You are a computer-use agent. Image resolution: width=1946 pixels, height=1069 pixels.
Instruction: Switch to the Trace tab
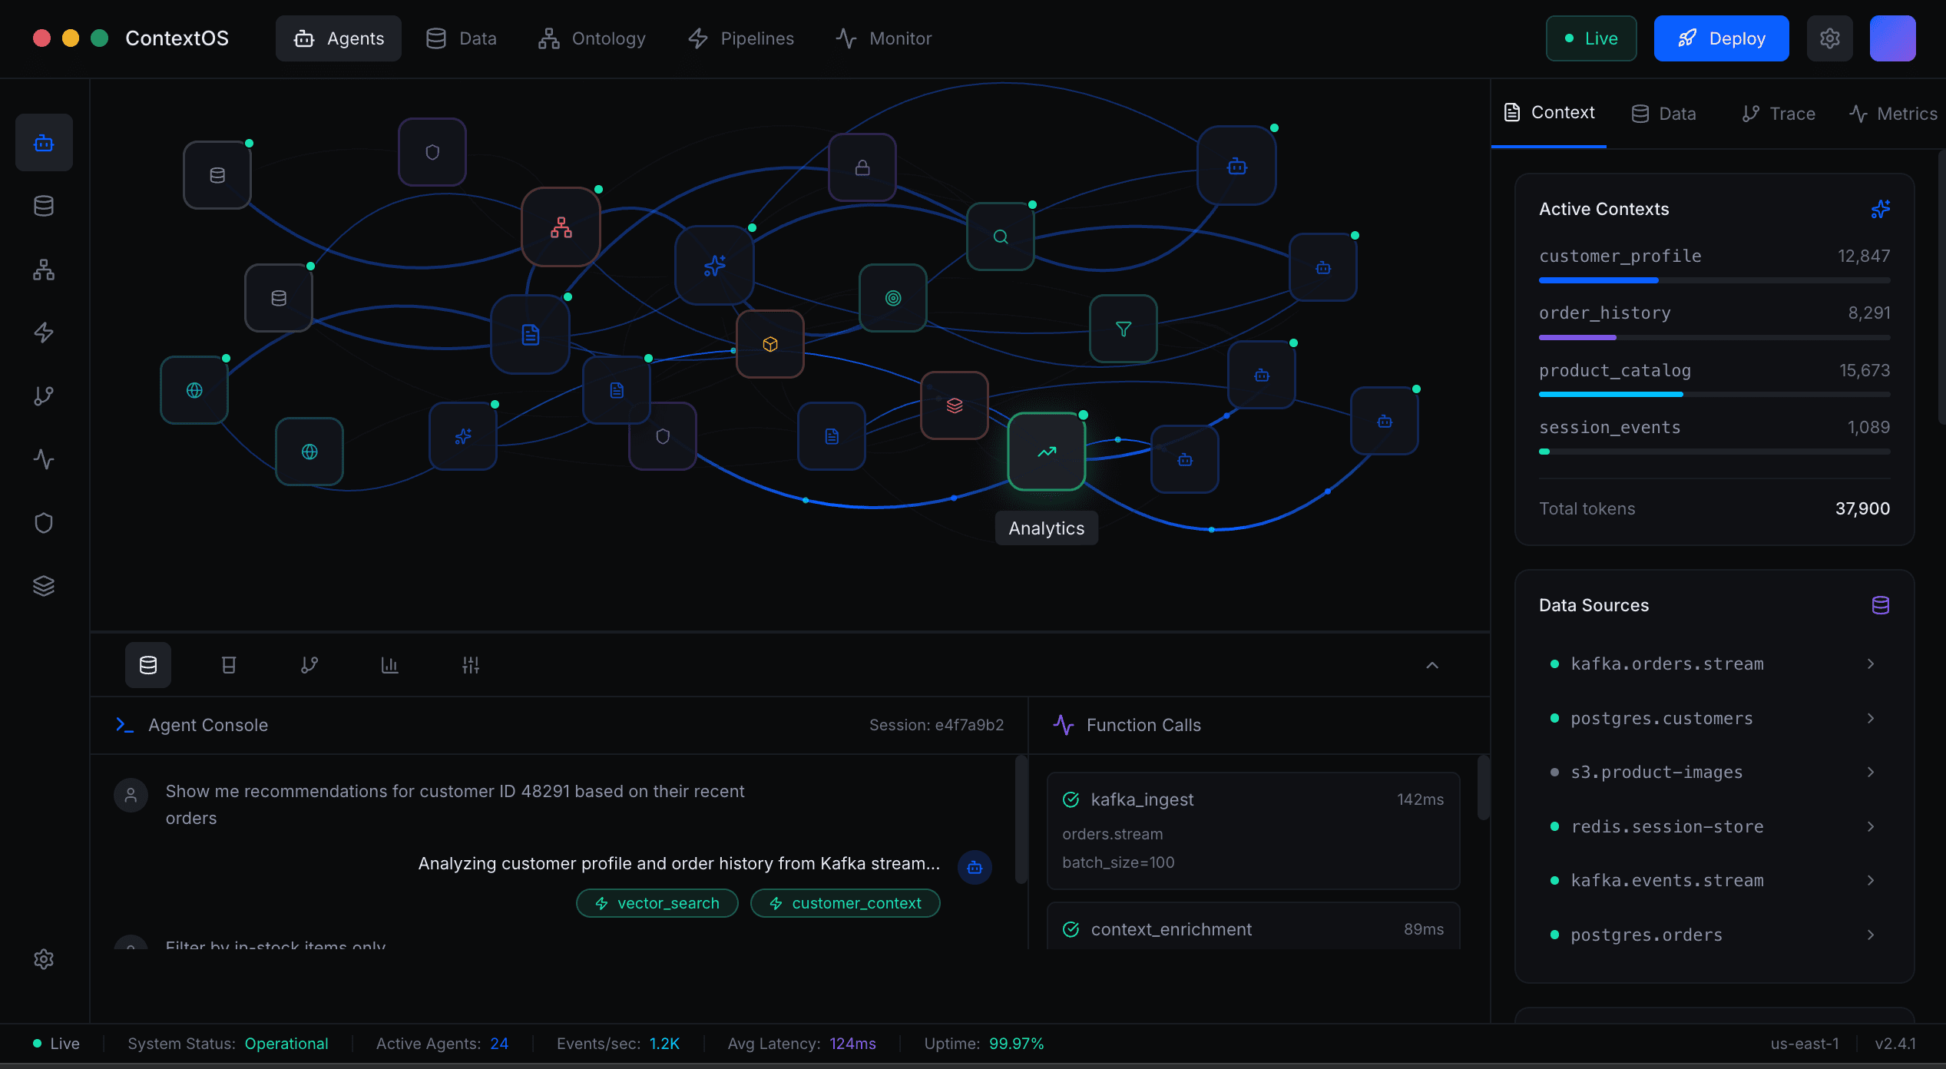[x=1778, y=113]
